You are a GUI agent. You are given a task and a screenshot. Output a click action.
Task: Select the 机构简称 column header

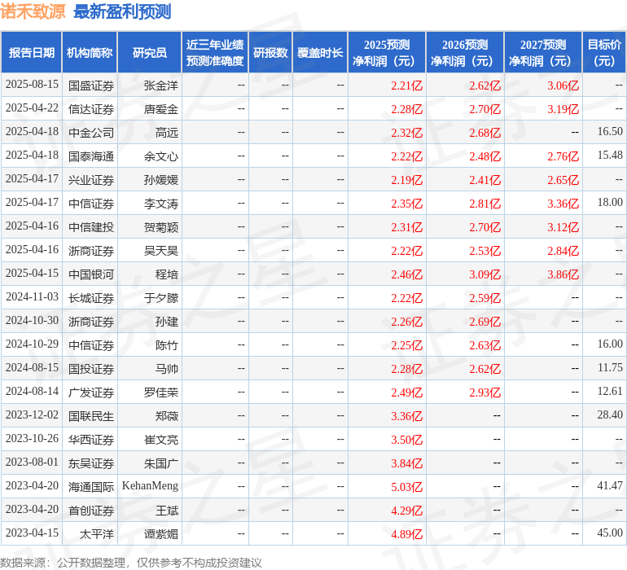(x=90, y=52)
